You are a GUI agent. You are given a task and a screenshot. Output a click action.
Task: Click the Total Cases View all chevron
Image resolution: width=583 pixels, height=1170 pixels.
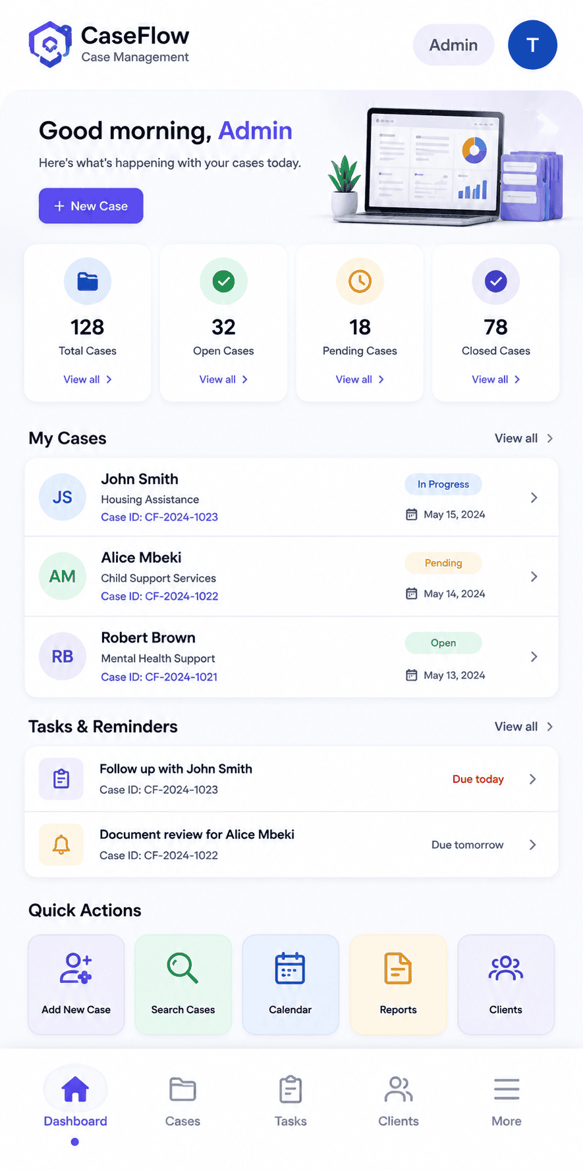(x=109, y=379)
